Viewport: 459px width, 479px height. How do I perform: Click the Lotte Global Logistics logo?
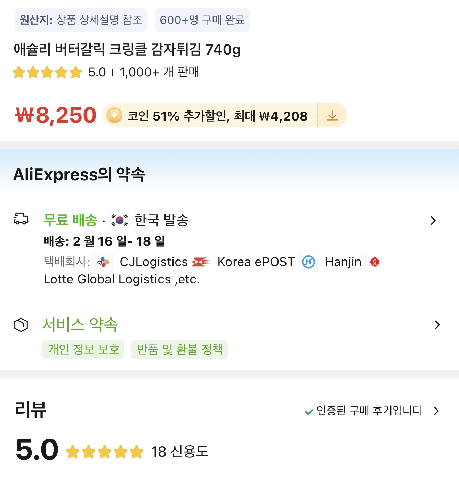point(375,262)
